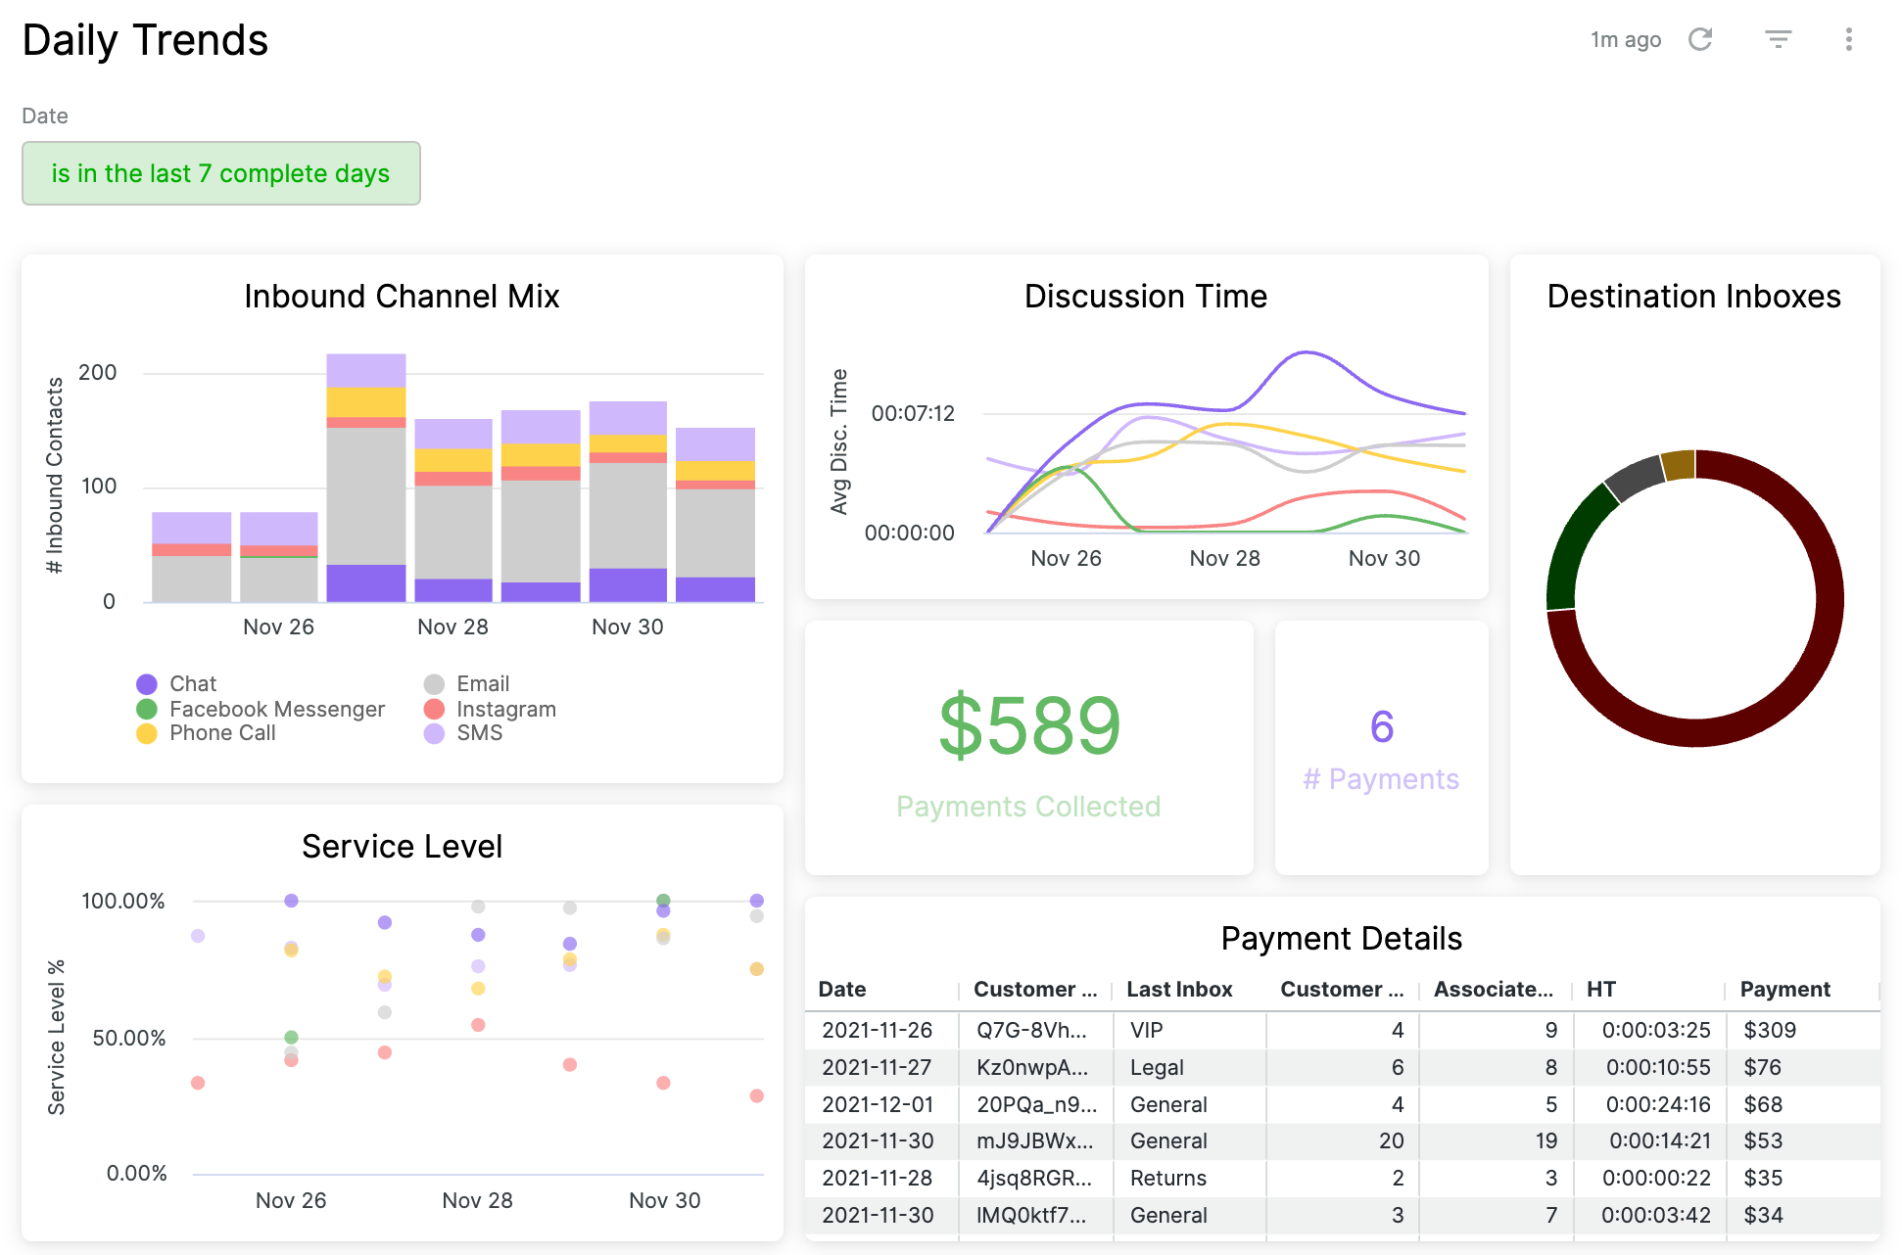Toggle Phone Call legend entry

207,733
